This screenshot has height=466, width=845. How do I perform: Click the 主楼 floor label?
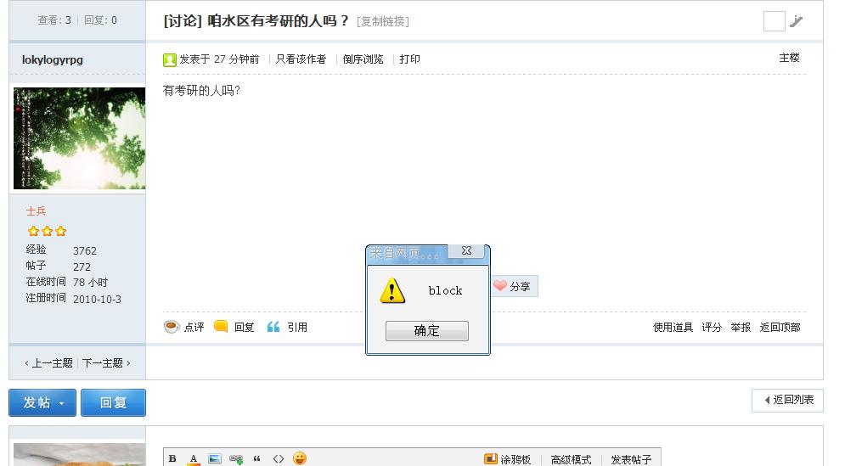[x=789, y=58]
